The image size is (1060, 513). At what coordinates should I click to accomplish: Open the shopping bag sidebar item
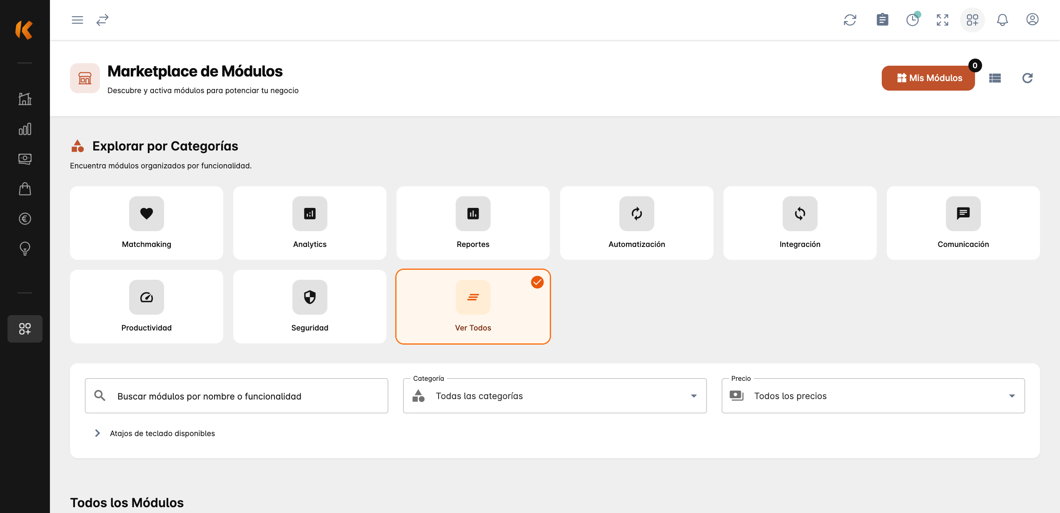click(x=25, y=189)
